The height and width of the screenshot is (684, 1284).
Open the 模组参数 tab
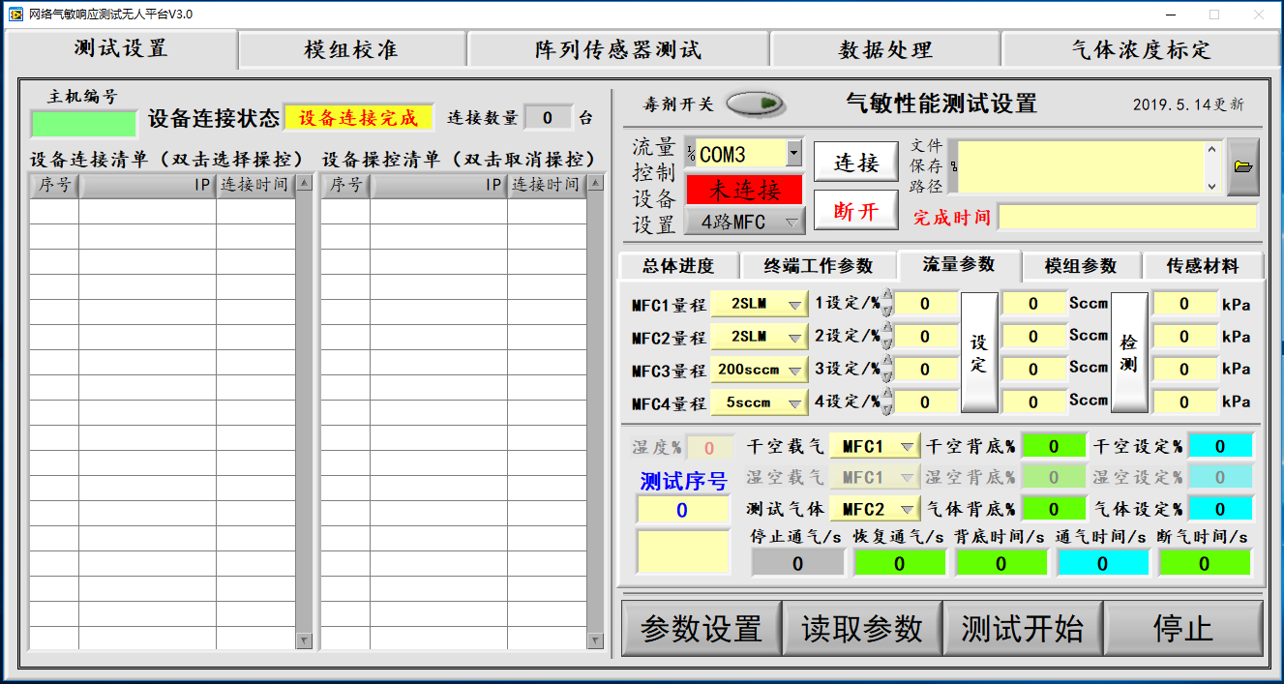1081,265
